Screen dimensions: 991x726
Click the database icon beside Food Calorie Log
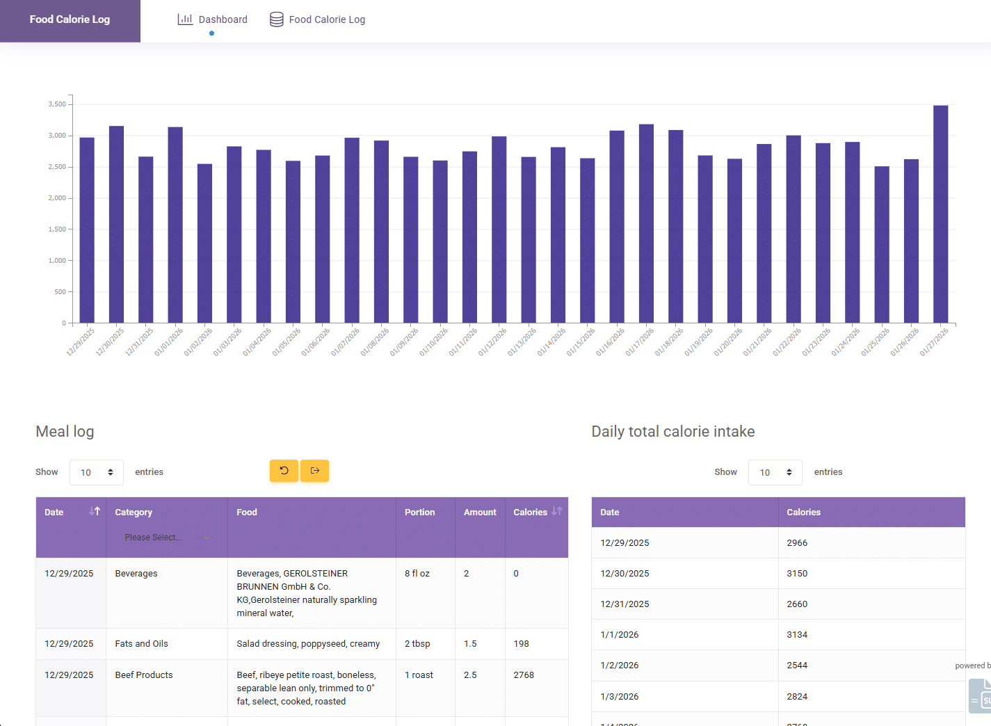pos(275,19)
